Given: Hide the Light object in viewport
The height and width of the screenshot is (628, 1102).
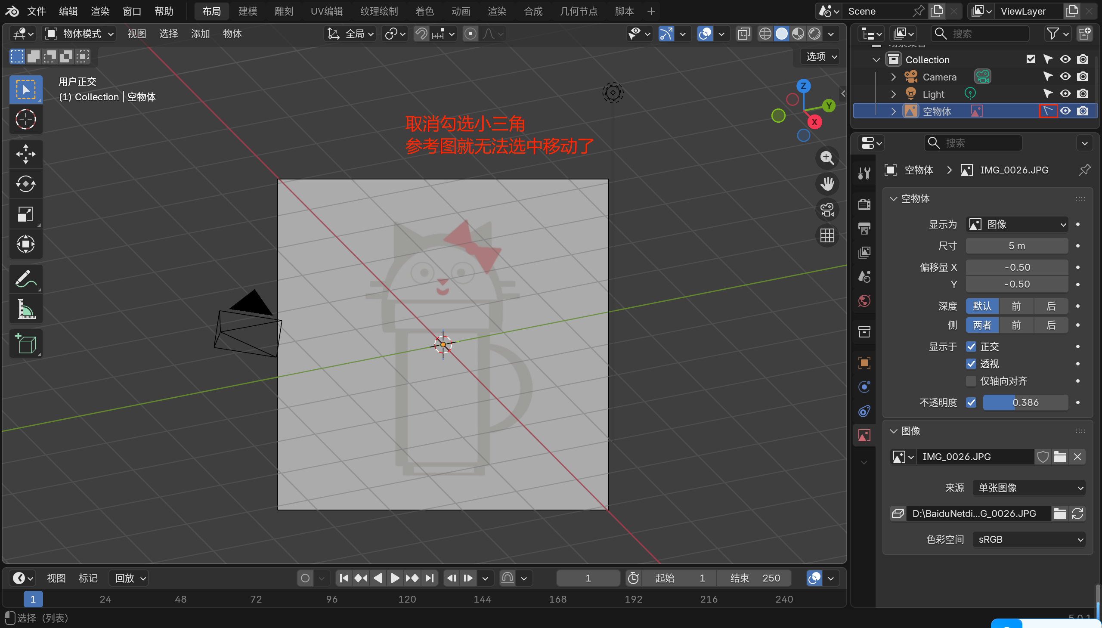Looking at the screenshot, I should pyautogui.click(x=1065, y=93).
